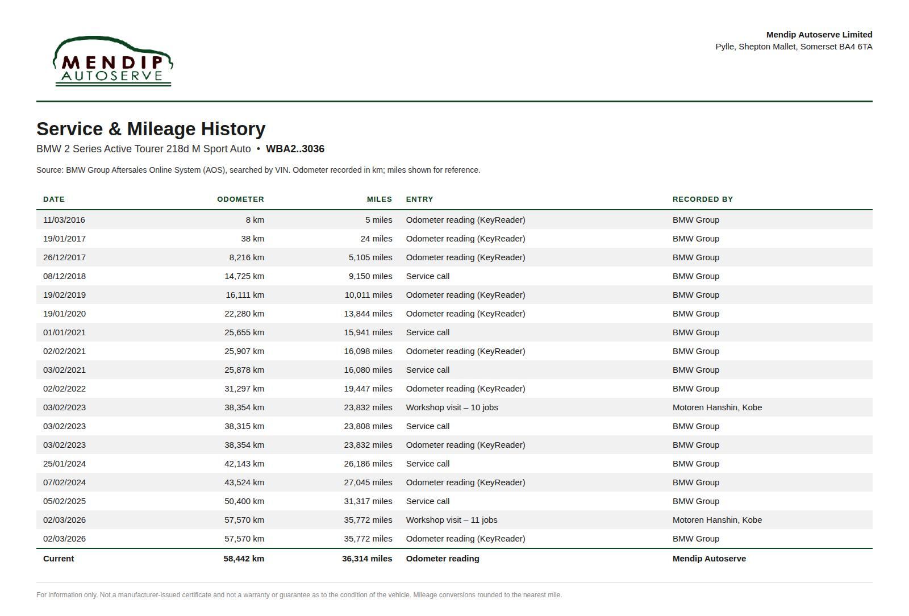Image resolution: width=909 pixels, height=616 pixels.
Task: Select the date '26/12/2017'
Action: tap(64, 257)
